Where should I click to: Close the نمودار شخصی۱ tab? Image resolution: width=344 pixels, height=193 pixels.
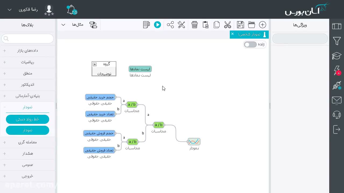232,34
